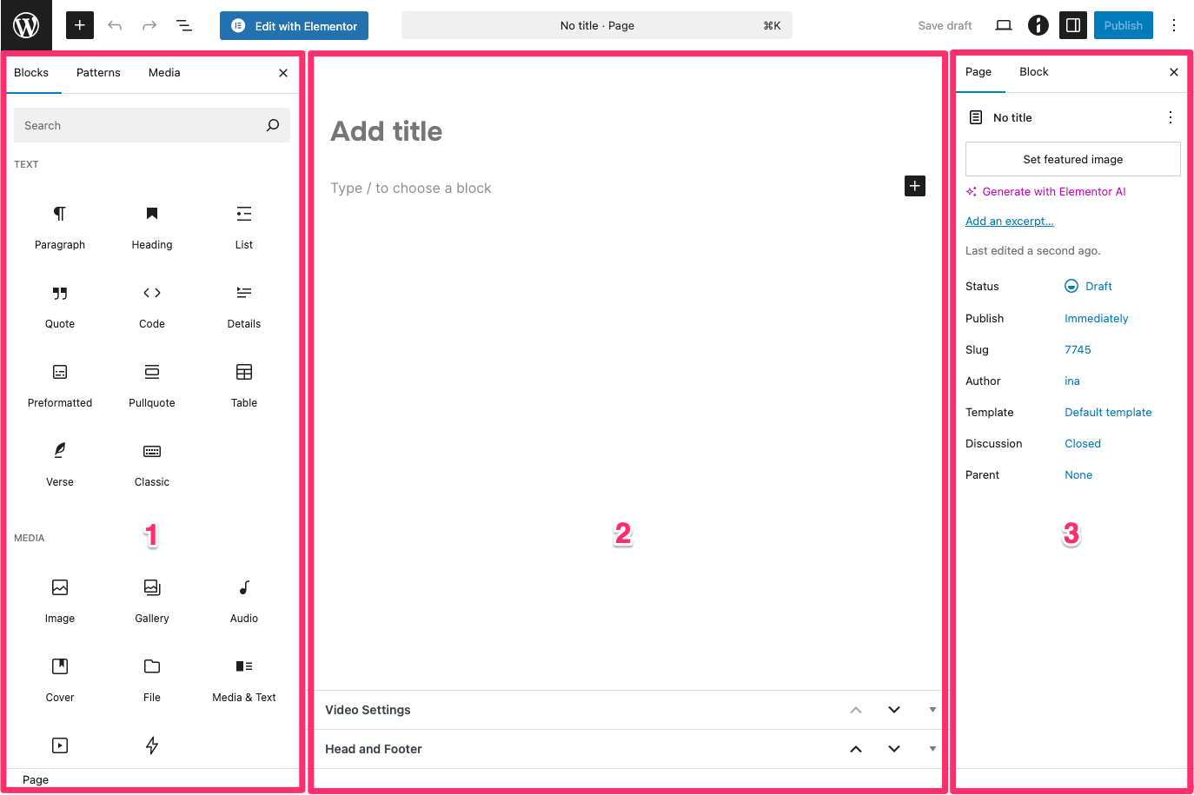Insert a Heading block
Screen dimensions: 1194x795
[152, 226]
